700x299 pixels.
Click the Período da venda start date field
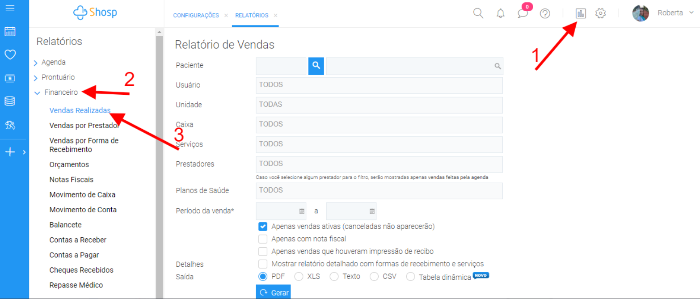280,211
